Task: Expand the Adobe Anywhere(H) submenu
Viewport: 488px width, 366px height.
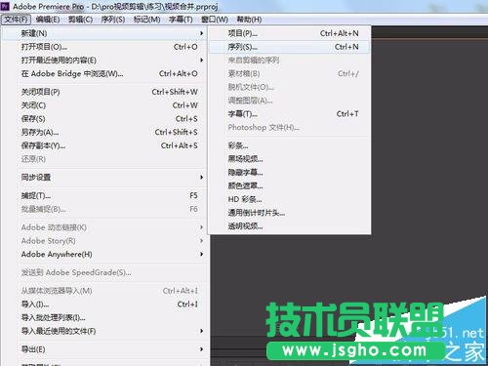Action: (104, 254)
